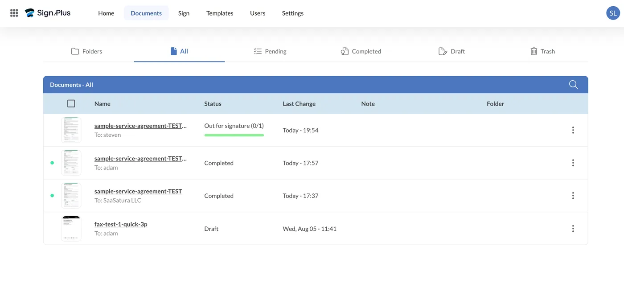Open Users in top navigation
This screenshot has width=624, height=295.
click(x=258, y=13)
